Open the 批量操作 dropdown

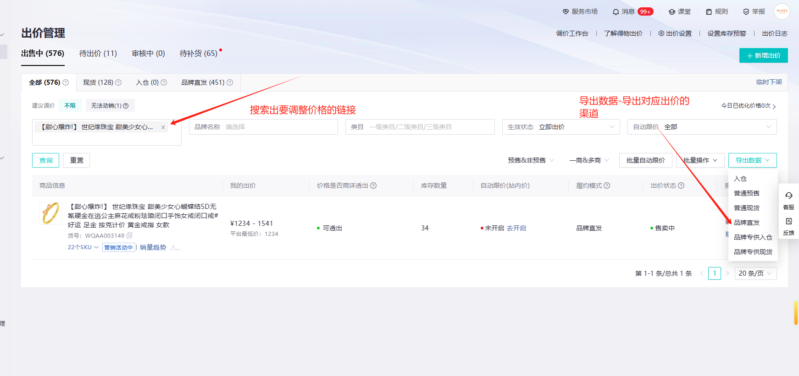coord(700,160)
